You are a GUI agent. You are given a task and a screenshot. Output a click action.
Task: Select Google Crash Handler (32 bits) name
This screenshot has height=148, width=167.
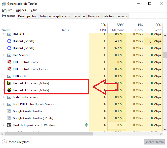[x=33, y=118]
